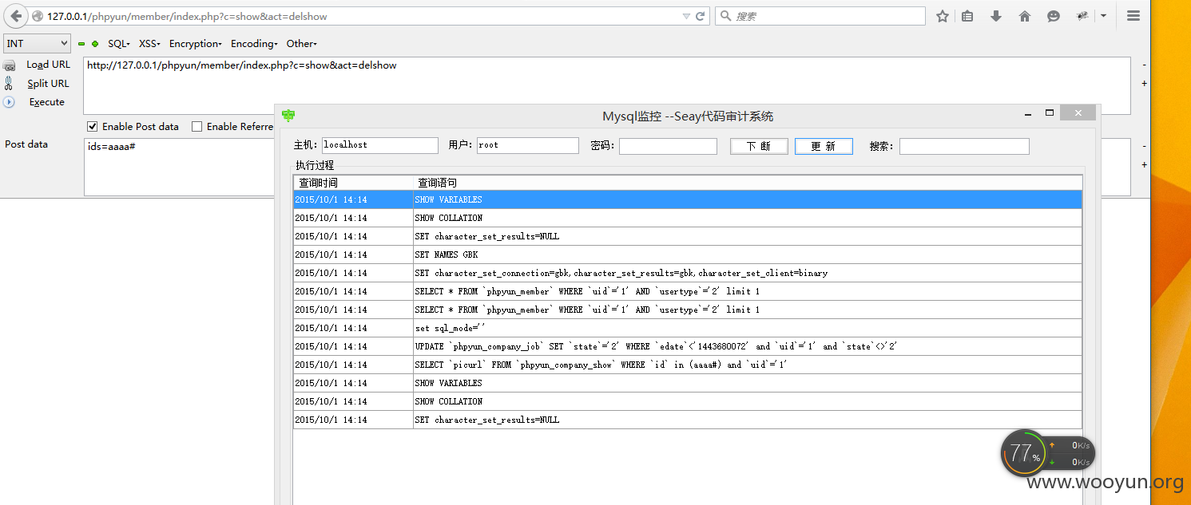
Task: Go back with the browser back arrow
Action: 16,16
